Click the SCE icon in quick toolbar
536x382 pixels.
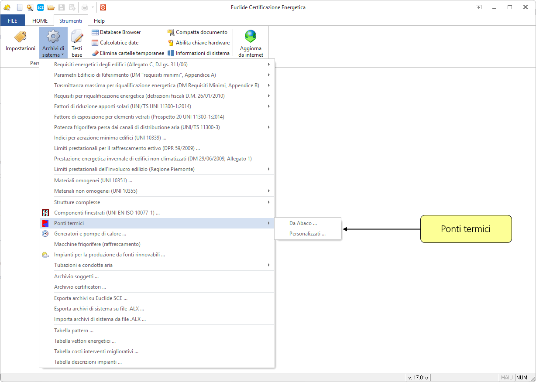[x=40, y=7]
